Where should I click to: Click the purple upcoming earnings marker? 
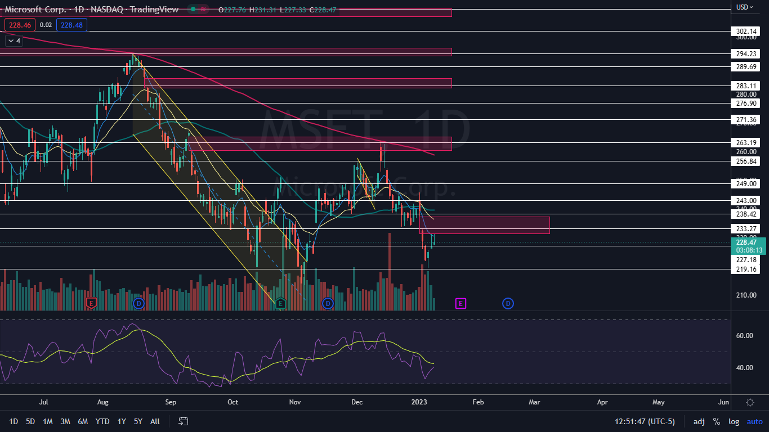click(460, 304)
